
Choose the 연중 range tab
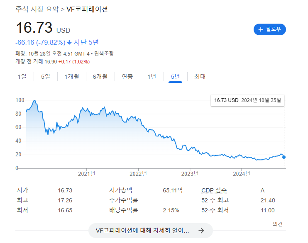tap(127, 76)
